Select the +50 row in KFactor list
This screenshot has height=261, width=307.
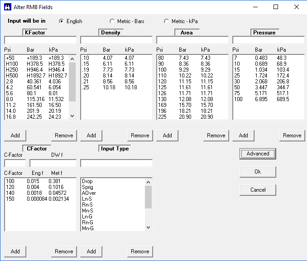[37, 58]
